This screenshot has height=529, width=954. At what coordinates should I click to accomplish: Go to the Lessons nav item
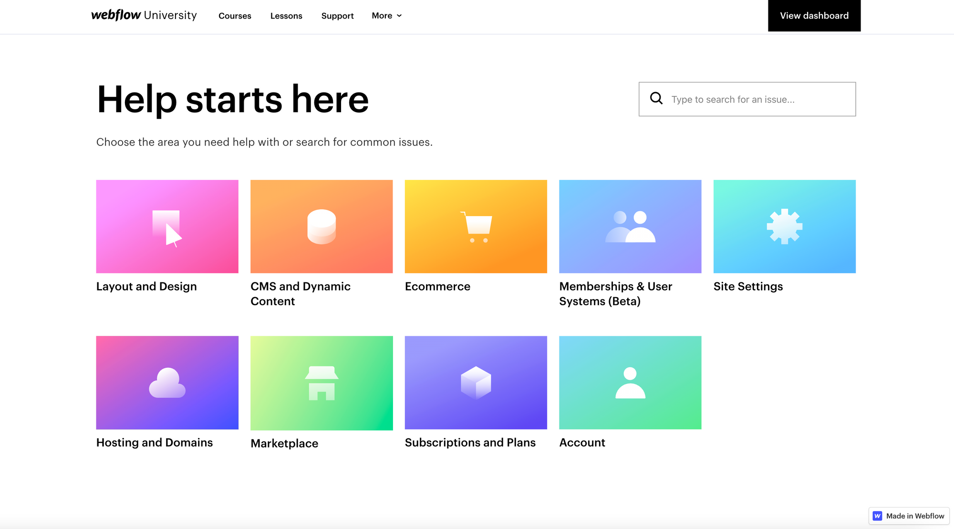point(286,16)
